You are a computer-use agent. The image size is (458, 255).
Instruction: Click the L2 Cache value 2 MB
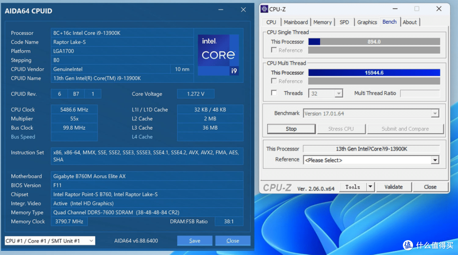(x=210, y=119)
